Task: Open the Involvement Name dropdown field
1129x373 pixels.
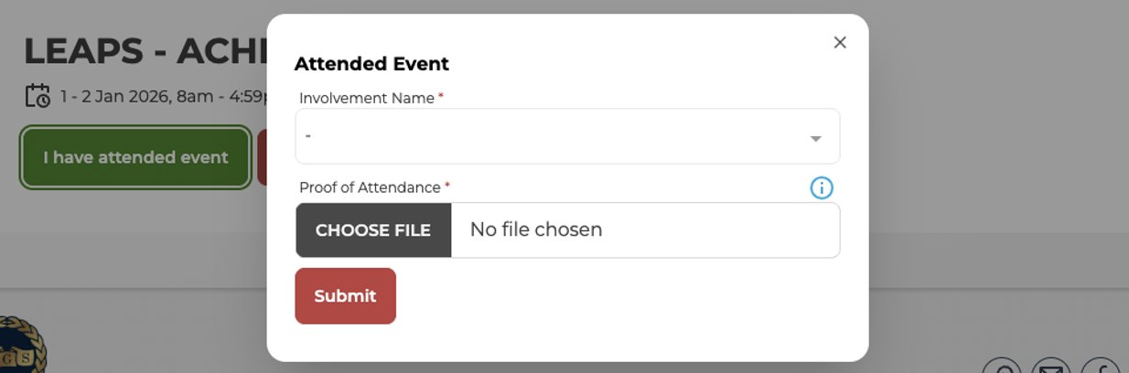Action: coord(549,136)
